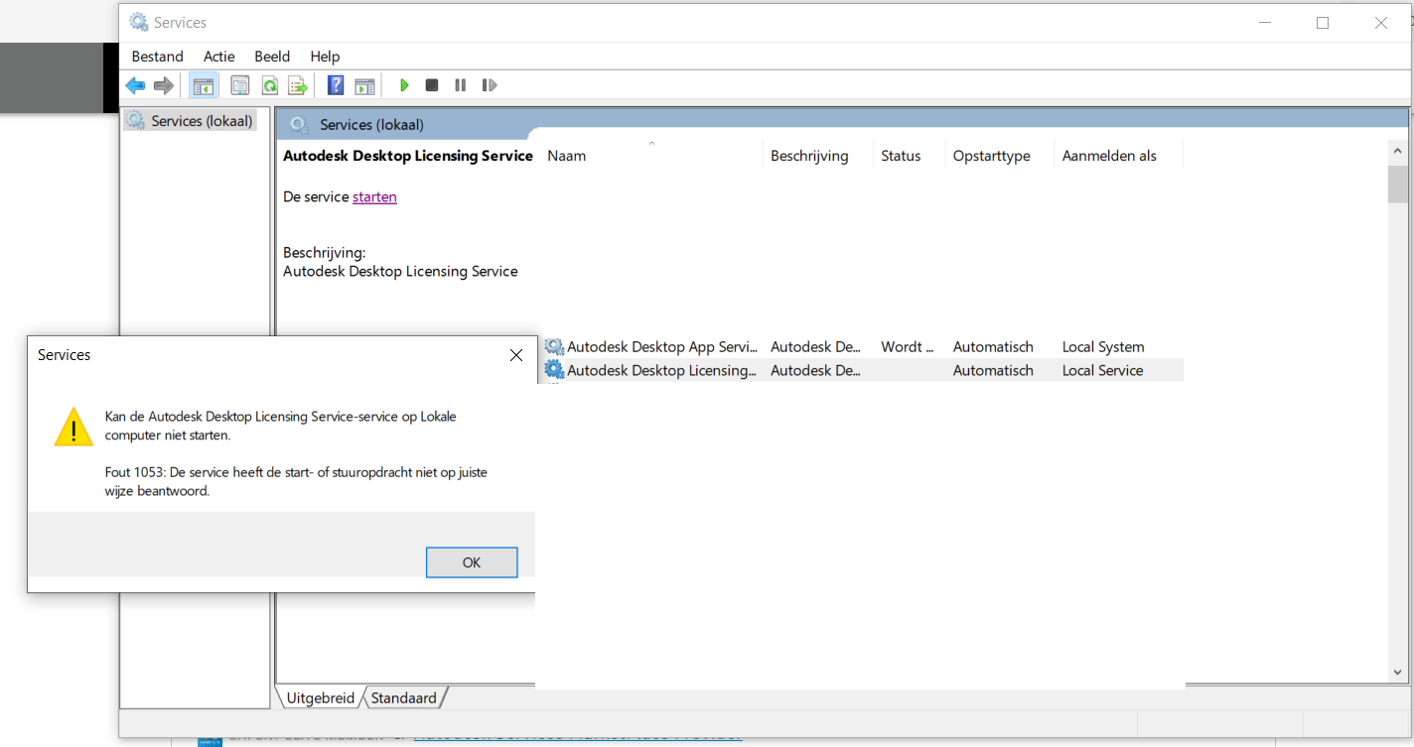Screen dimensions: 1414x747
Task: Start the service with the green play icon
Action: [404, 85]
